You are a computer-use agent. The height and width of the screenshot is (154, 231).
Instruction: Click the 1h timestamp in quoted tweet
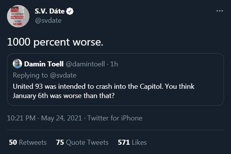click(x=114, y=64)
